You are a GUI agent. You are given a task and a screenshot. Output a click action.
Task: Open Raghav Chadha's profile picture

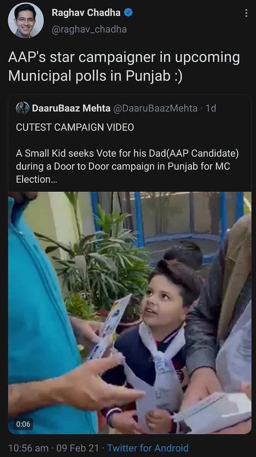pos(26,20)
